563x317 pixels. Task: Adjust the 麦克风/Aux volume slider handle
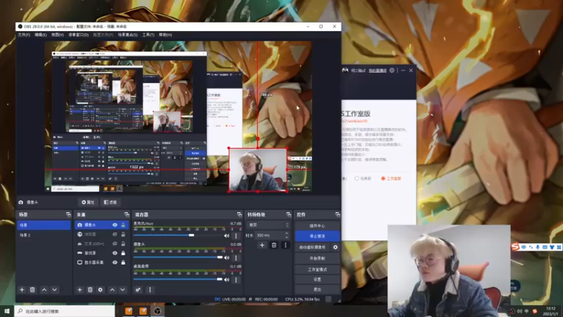(x=191, y=235)
